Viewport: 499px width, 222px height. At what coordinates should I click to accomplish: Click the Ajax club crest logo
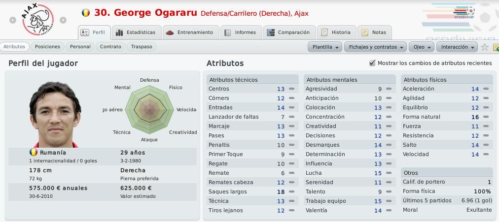37,19
